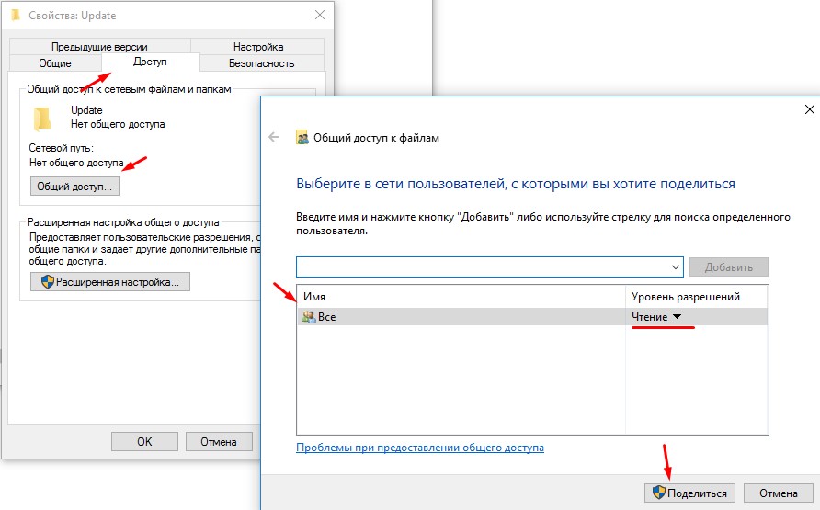
Task: Click the Update folder icon in the sharing section
Action: (42, 119)
